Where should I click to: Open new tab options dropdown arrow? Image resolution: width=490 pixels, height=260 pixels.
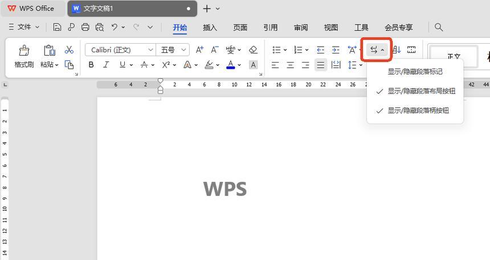[218, 9]
